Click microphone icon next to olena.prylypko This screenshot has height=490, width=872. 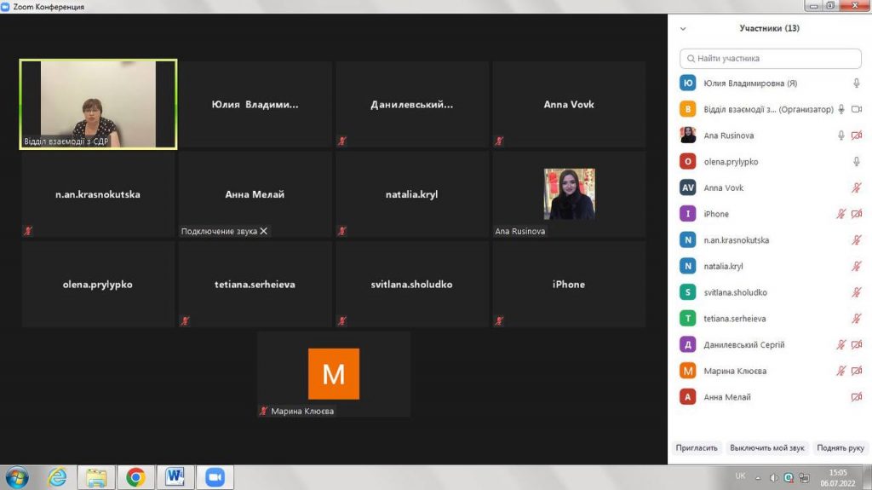click(x=857, y=161)
